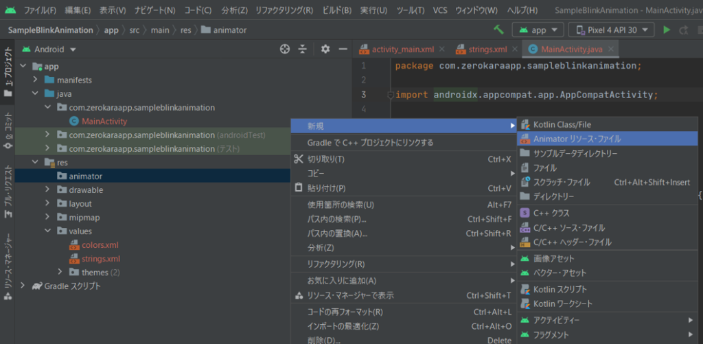Viewport: 703px width, 344px height.
Task: Open project panel gear settings
Action: pyautogui.click(x=325, y=49)
